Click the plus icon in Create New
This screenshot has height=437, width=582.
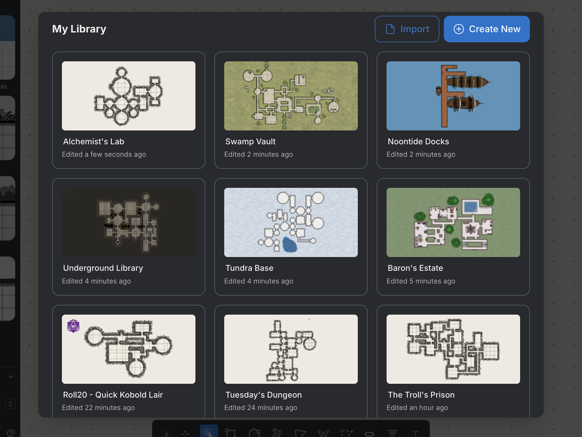tap(459, 29)
